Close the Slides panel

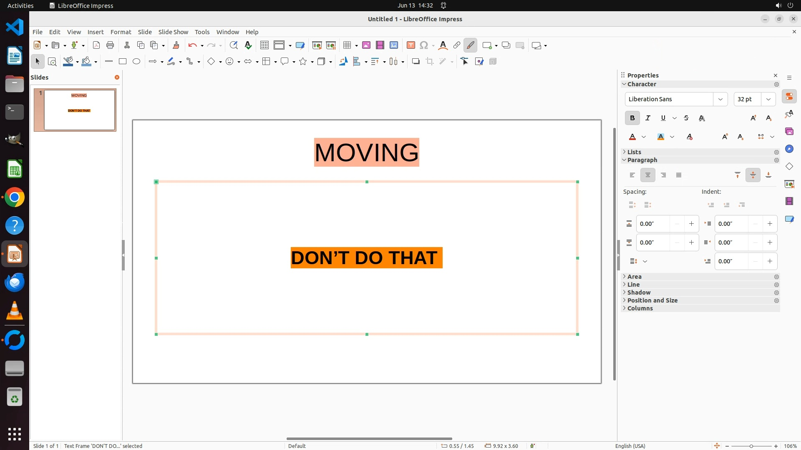pos(117,77)
